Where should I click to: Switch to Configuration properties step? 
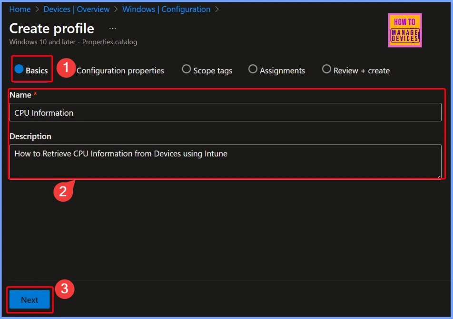tap(120, 70)
